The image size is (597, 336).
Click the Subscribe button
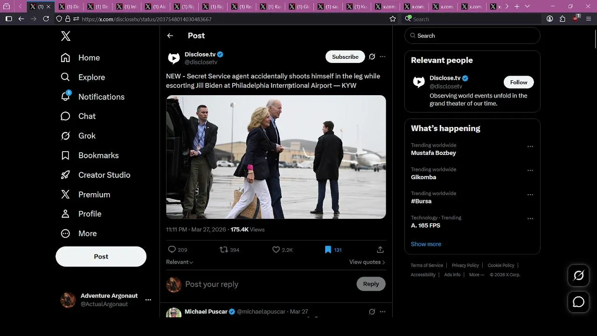[345, 56]
